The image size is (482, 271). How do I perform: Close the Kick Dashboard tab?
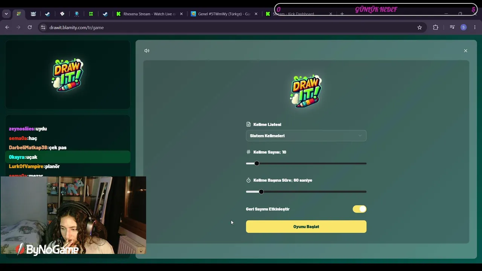(331, 14)
